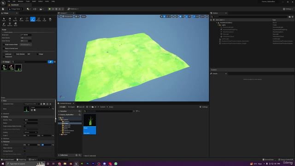Open the foliage list settings gear

pos(55,62)
